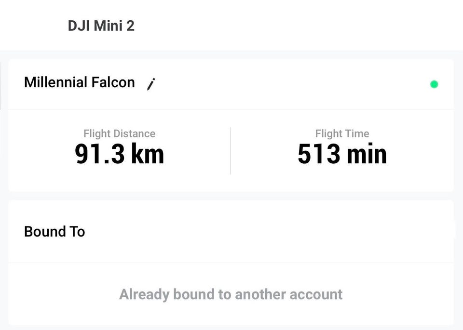The width and height of the screenshot is (463, 330).
Task: Click the Already bound to another account message
Action: pos(231,294)
